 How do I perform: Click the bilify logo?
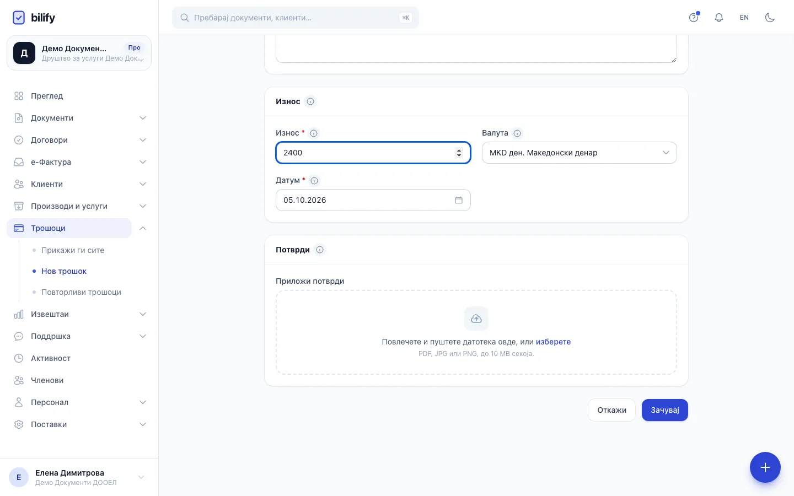tap(34, 18)
